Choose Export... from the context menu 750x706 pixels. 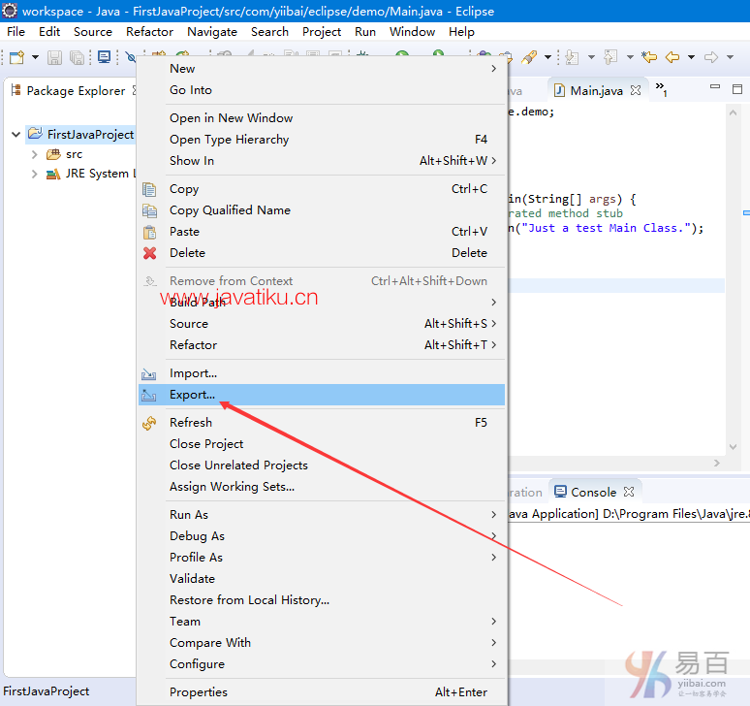tap(322, 395)
